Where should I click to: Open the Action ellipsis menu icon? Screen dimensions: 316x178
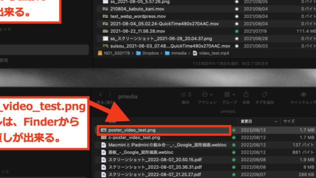point(207,94)
